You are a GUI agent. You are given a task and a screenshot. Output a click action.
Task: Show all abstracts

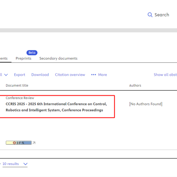coord(165,75)
